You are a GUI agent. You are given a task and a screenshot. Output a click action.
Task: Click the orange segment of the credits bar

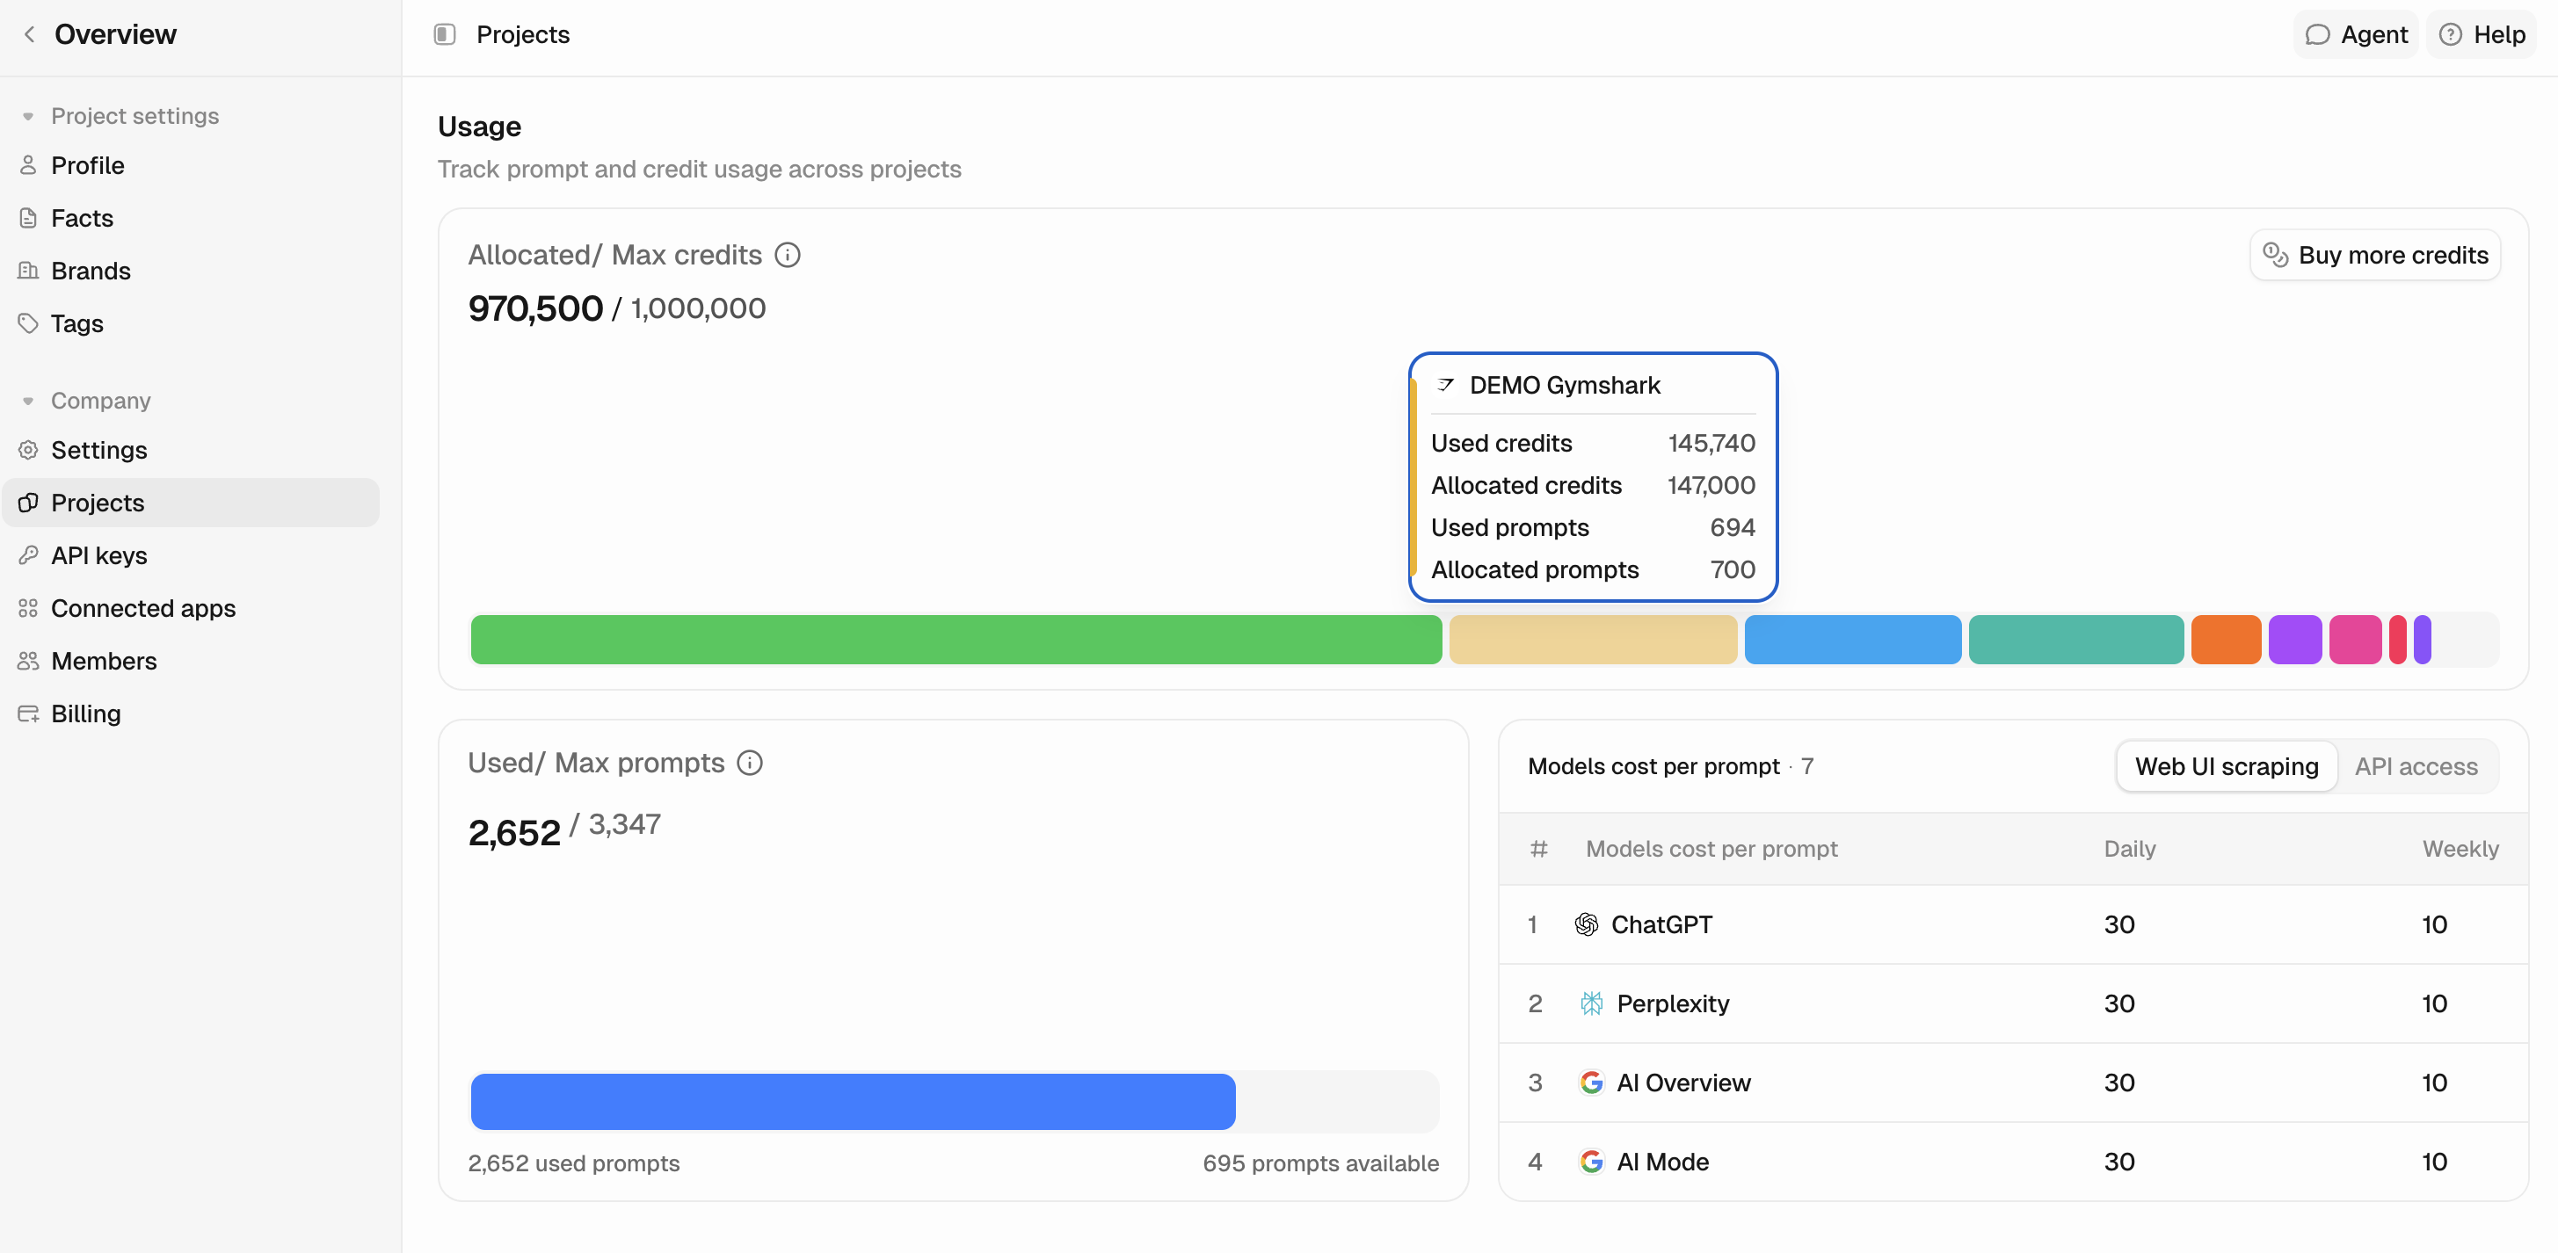tap(2227, 640)
